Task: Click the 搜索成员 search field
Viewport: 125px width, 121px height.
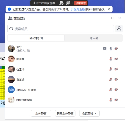Action: 61,29
